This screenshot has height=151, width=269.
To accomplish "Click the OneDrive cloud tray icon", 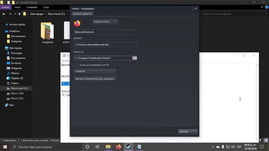I will coord(218,147).
